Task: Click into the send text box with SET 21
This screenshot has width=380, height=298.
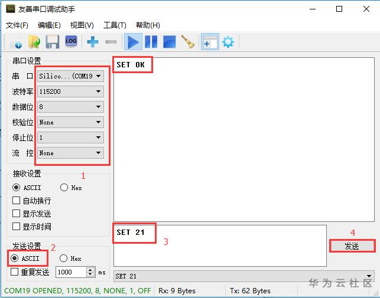Action: pyautogui.click(x=220, y=245)
